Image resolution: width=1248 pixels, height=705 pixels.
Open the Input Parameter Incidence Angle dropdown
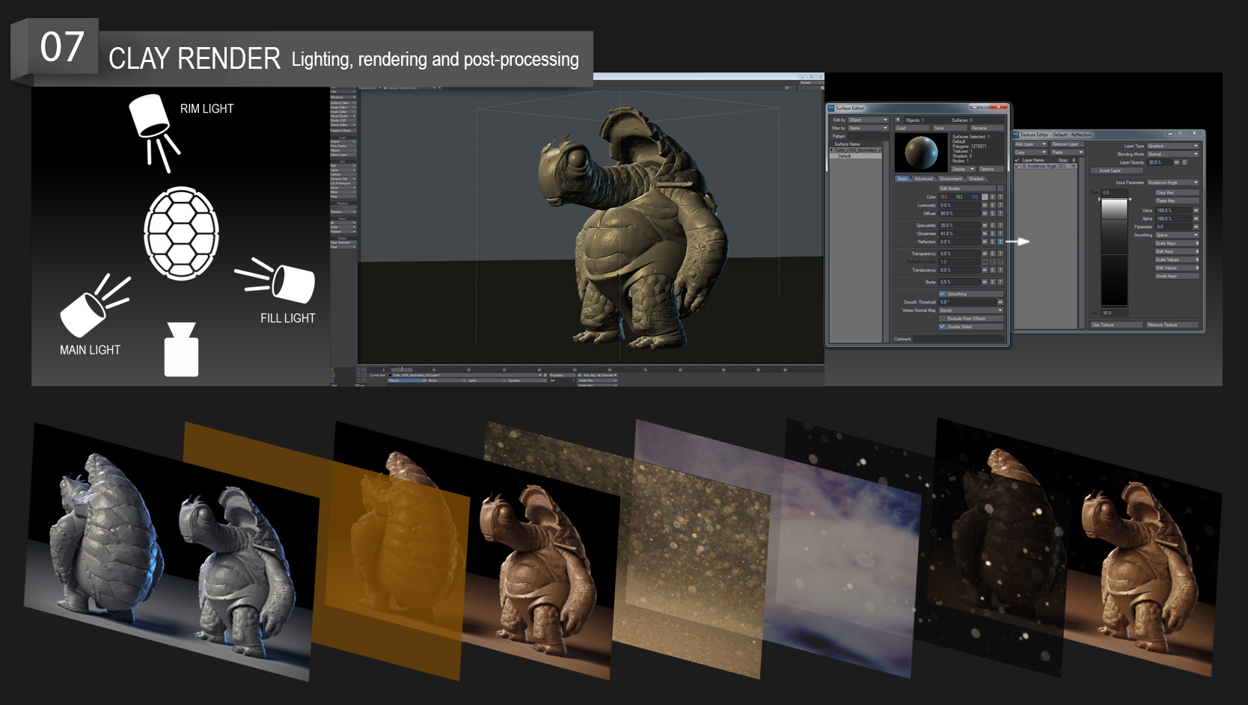[1173, 182]
